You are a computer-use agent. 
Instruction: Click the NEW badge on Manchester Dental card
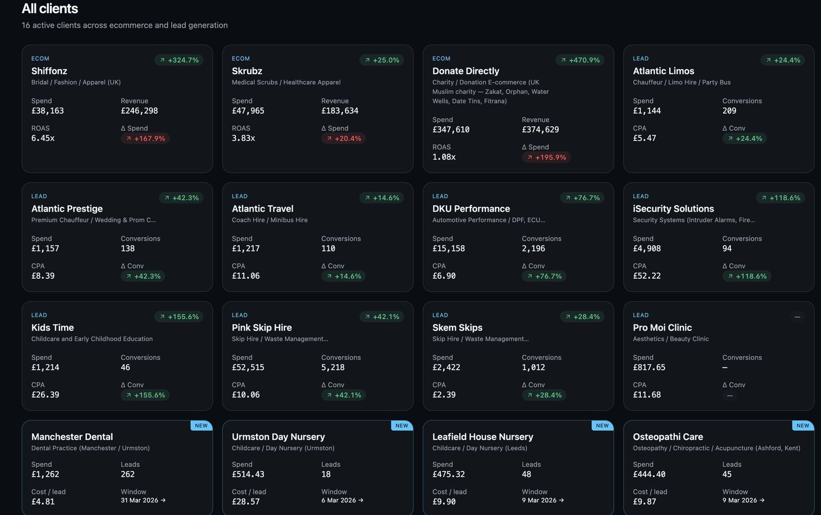(x=201, y=426)
